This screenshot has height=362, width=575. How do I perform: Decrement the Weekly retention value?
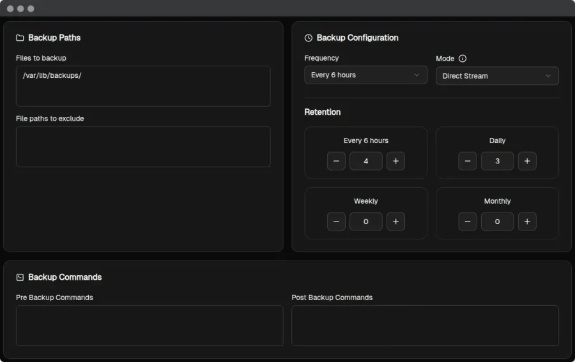(336, 222)
